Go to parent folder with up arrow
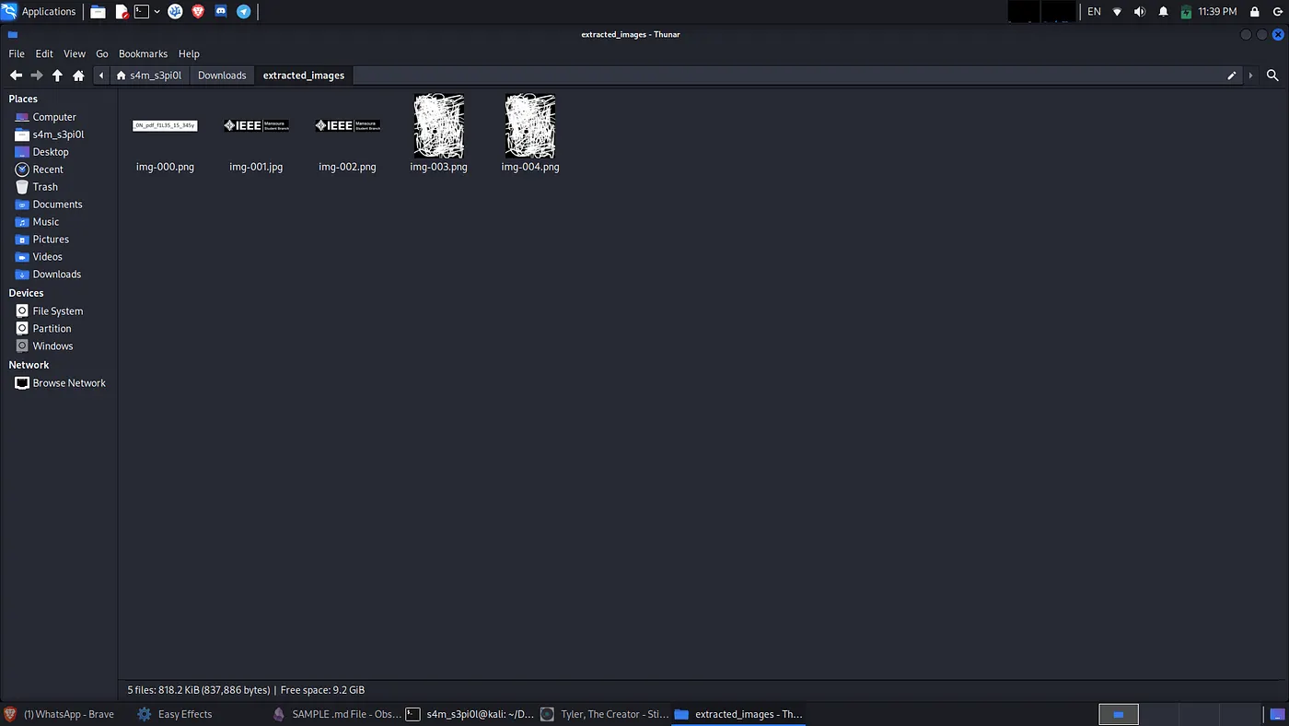The image size is (1289, 726). click(57, 76)
